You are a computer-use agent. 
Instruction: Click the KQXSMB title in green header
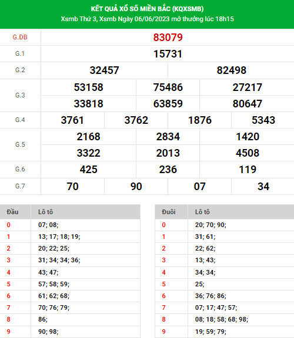[147, 9]
